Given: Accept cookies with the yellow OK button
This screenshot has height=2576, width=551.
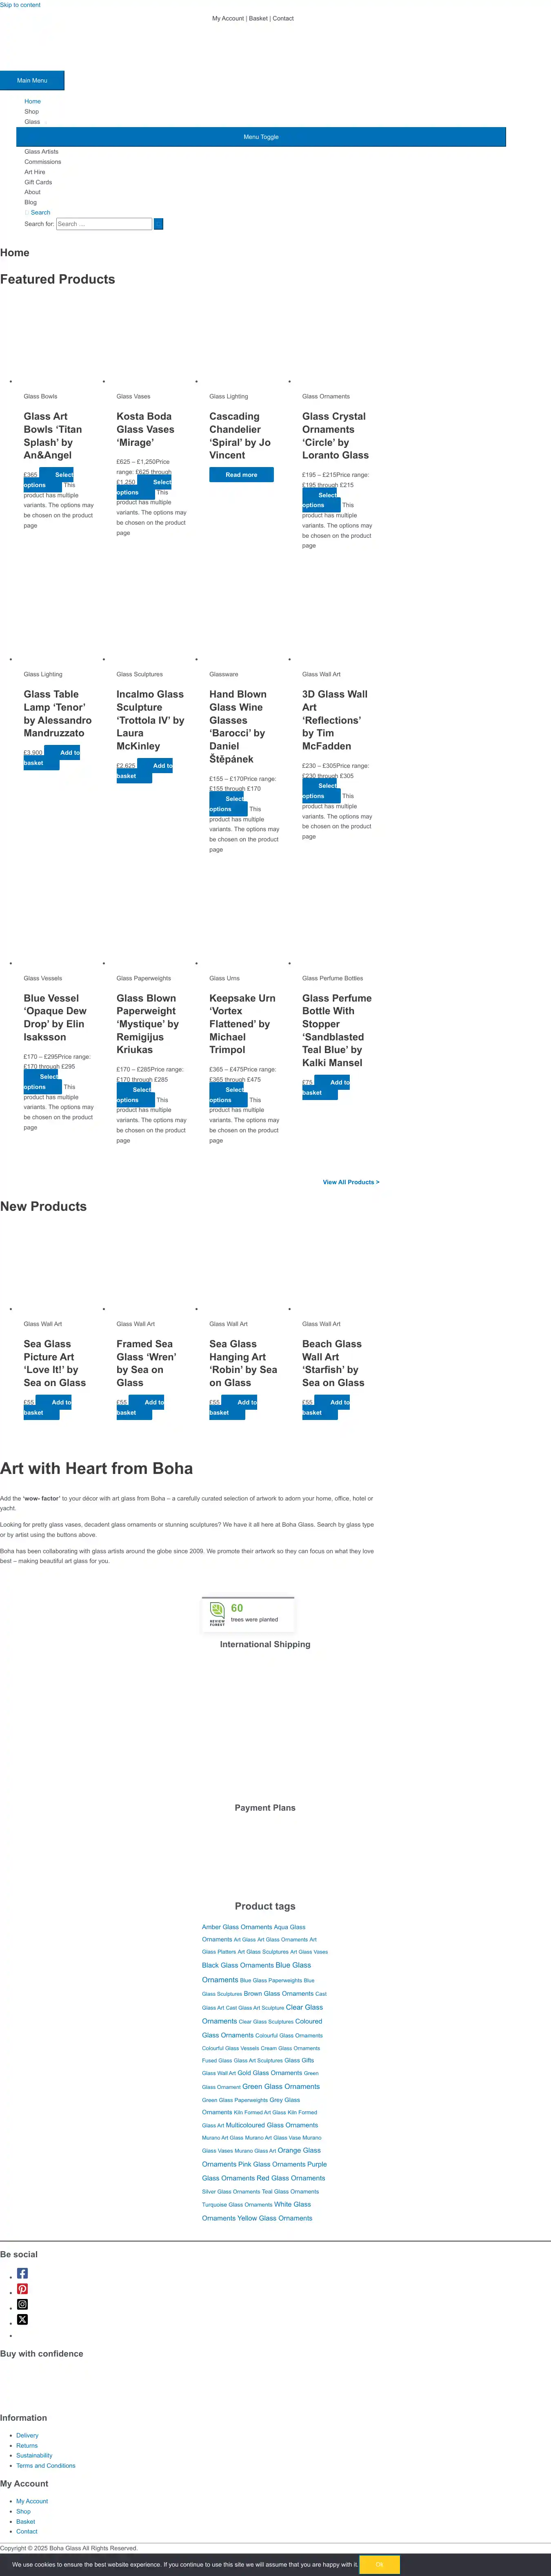Looking at the screenshot, I should coord(378,2564).
